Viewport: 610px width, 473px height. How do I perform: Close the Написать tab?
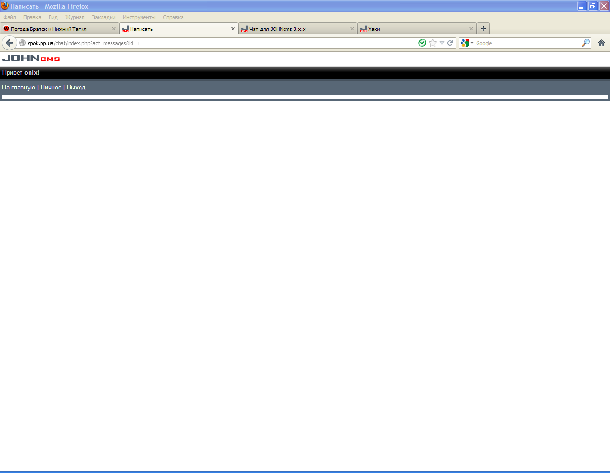(233, 29)
